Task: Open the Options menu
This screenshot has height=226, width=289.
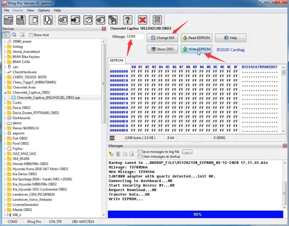Action: 44,10
